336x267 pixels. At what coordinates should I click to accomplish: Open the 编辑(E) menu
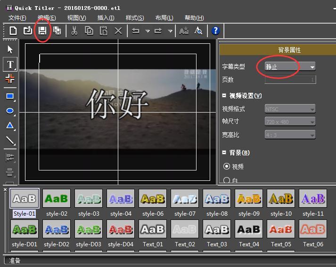(x=47, y=18)
